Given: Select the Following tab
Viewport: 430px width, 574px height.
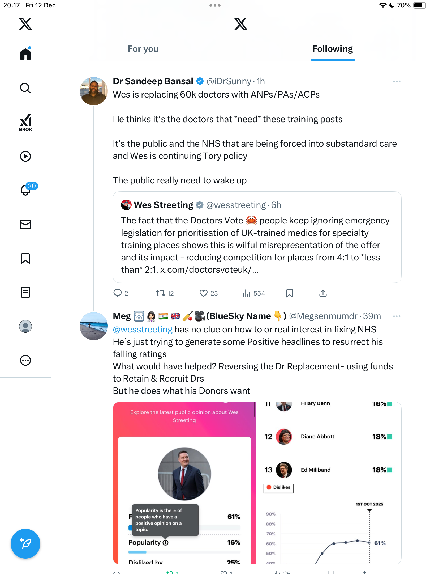Looking at the screenshot, I should pyautogui.click(x=332, y=49).
